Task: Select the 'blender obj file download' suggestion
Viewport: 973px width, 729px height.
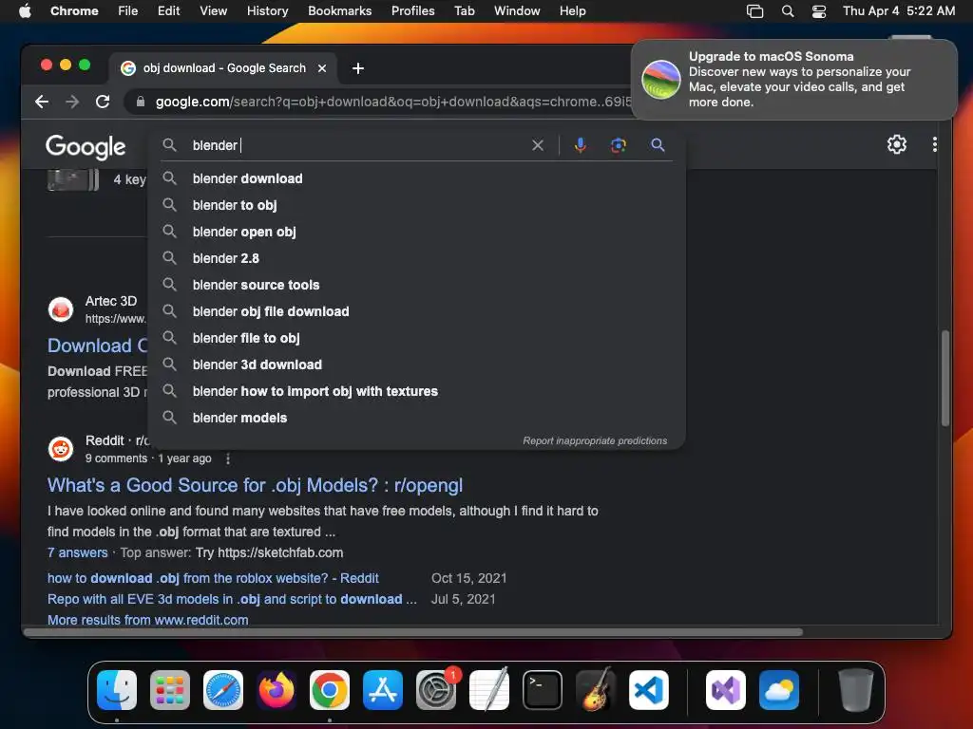Action: pos(417,311)
